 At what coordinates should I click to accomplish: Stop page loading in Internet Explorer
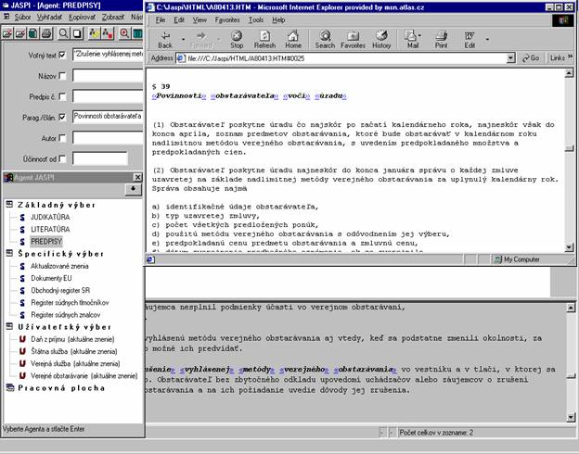pos(237,40)
